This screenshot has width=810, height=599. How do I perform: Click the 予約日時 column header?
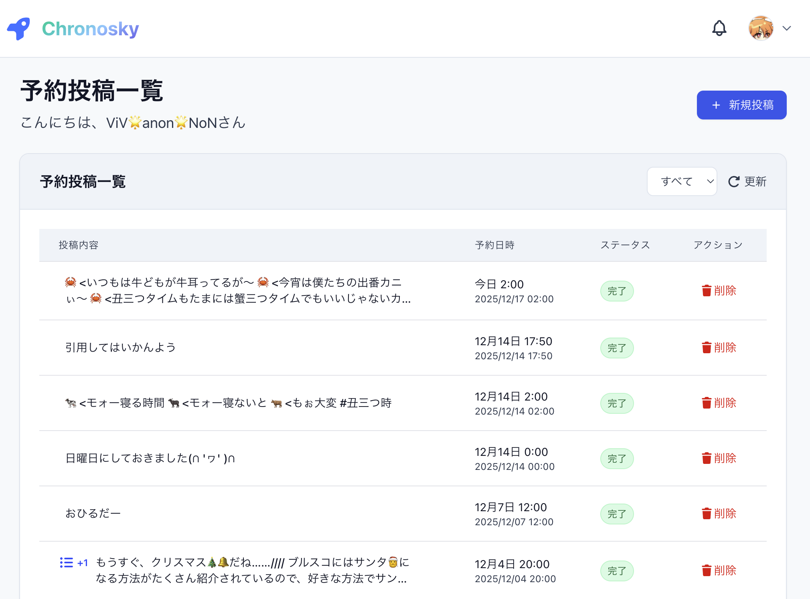click(494, 245)
